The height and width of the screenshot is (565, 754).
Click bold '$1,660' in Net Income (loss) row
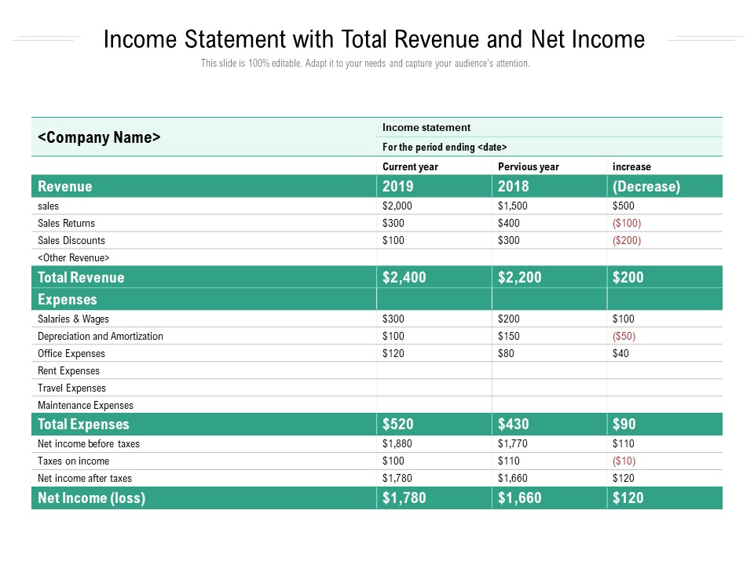point(519,498)
